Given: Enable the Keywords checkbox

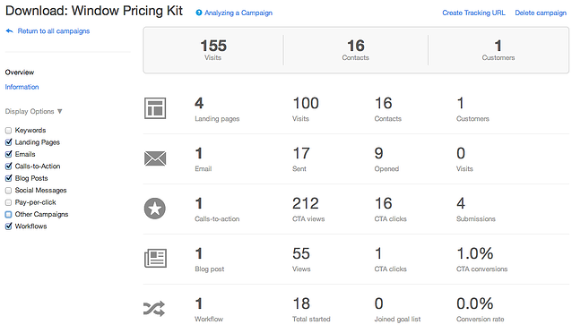Looking at the screenshot, I should (8, 131).
